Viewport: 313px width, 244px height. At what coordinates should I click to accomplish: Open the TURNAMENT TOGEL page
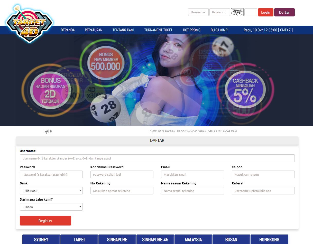point(158,30)
